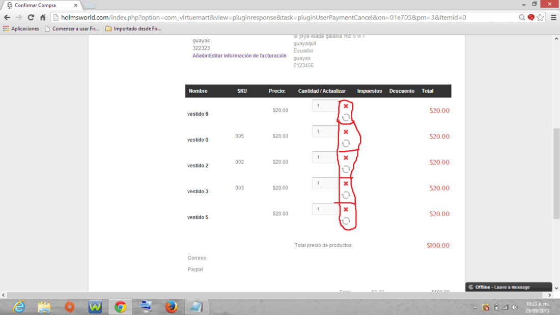Open the 'Comenzar a usar Fir...' bookmark
This screenshot has height=315, width=560.
click(x=72, y=29)
